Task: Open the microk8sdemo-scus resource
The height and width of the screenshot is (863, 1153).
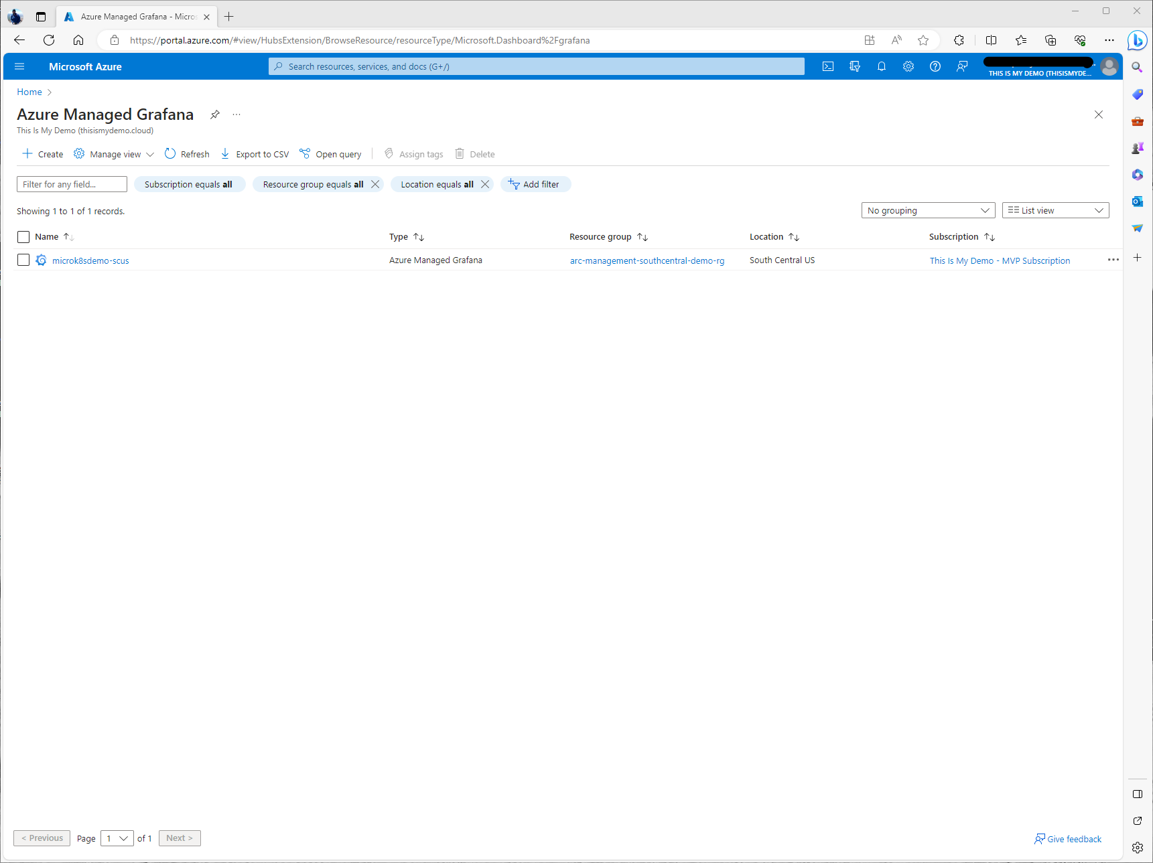Action: [90, 261]
